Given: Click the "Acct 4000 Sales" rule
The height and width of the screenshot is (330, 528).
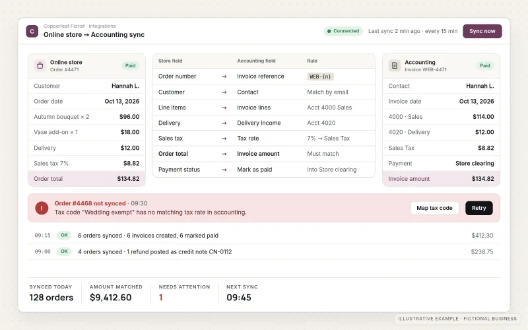Looking at the screenshot, I should click(x=329, y=108).
